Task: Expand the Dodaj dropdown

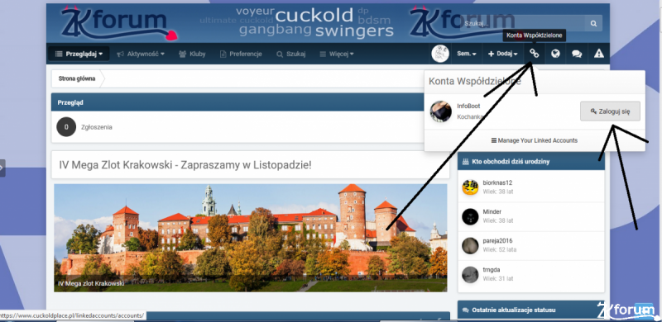Action: [x=503, y=54]
